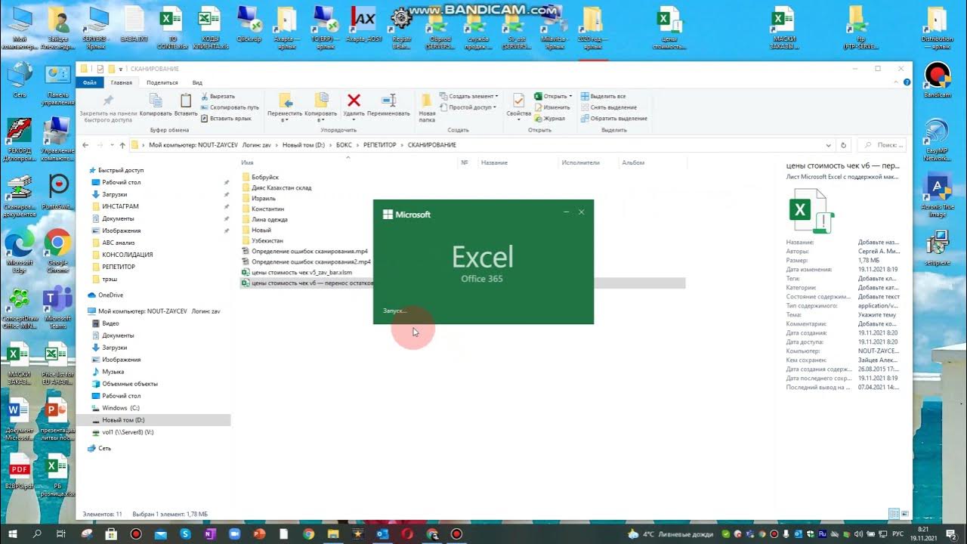
Task: Click Deselect (Снять выделение) in ribbon
Action: click(x=608, y=107)
